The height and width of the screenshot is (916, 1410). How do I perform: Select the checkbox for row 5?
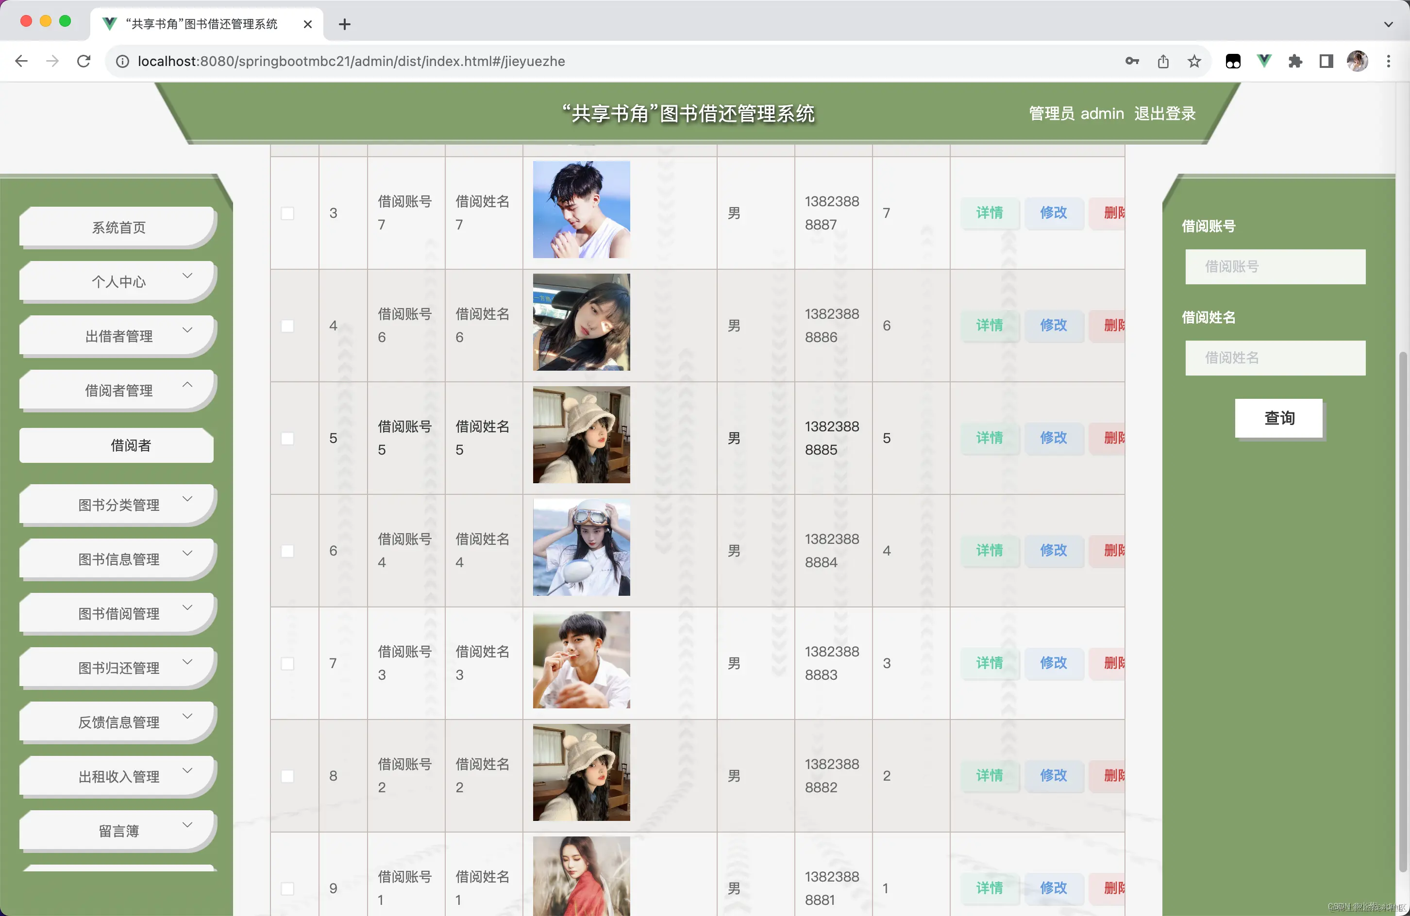pos(287,438)
